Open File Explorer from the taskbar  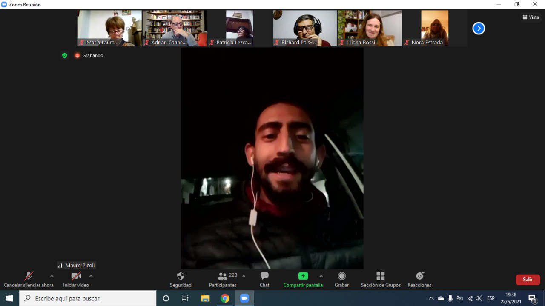(205, 298)
